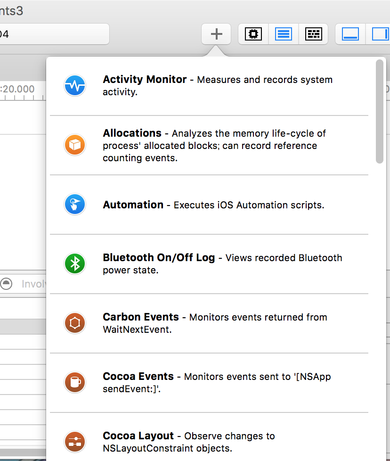Click the Activity Monitor waveform icon
The width and height of the screenshot is (390, 461).
[75, 86]
